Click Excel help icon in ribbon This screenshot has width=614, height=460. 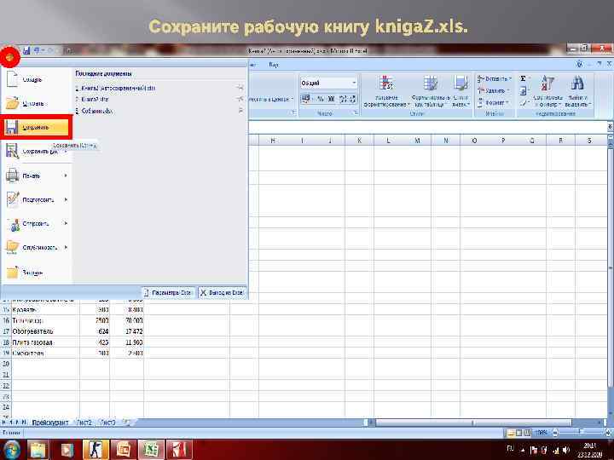[580, 64]
